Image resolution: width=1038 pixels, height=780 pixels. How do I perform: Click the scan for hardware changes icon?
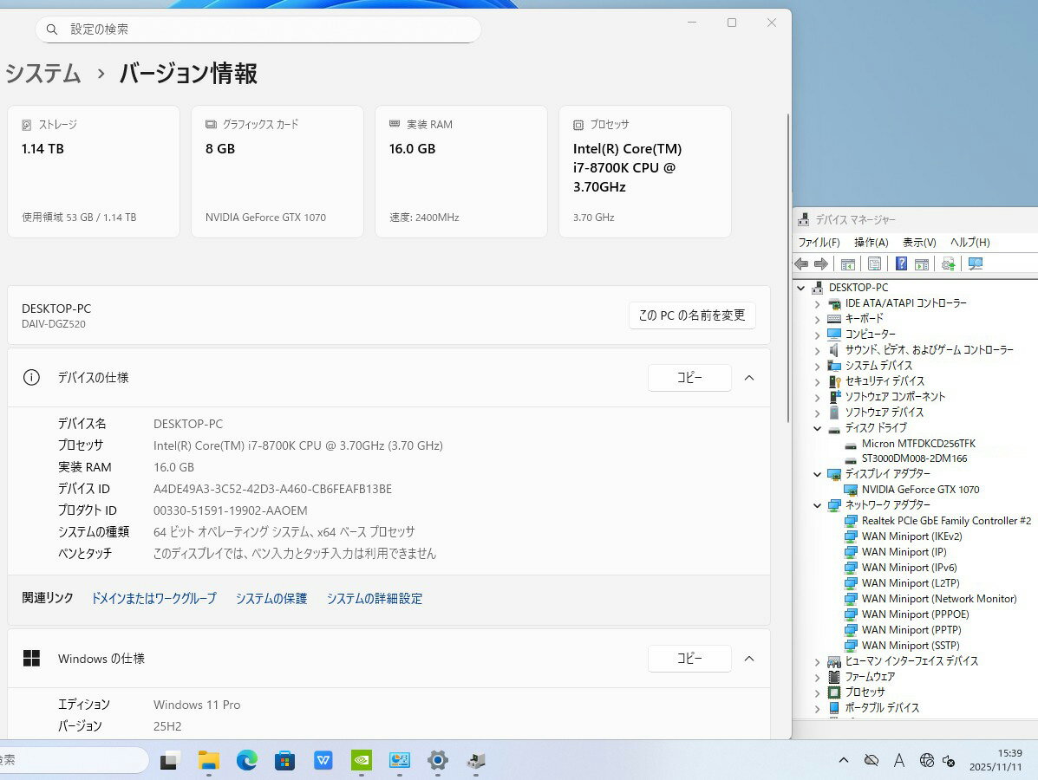click(976, 263)
